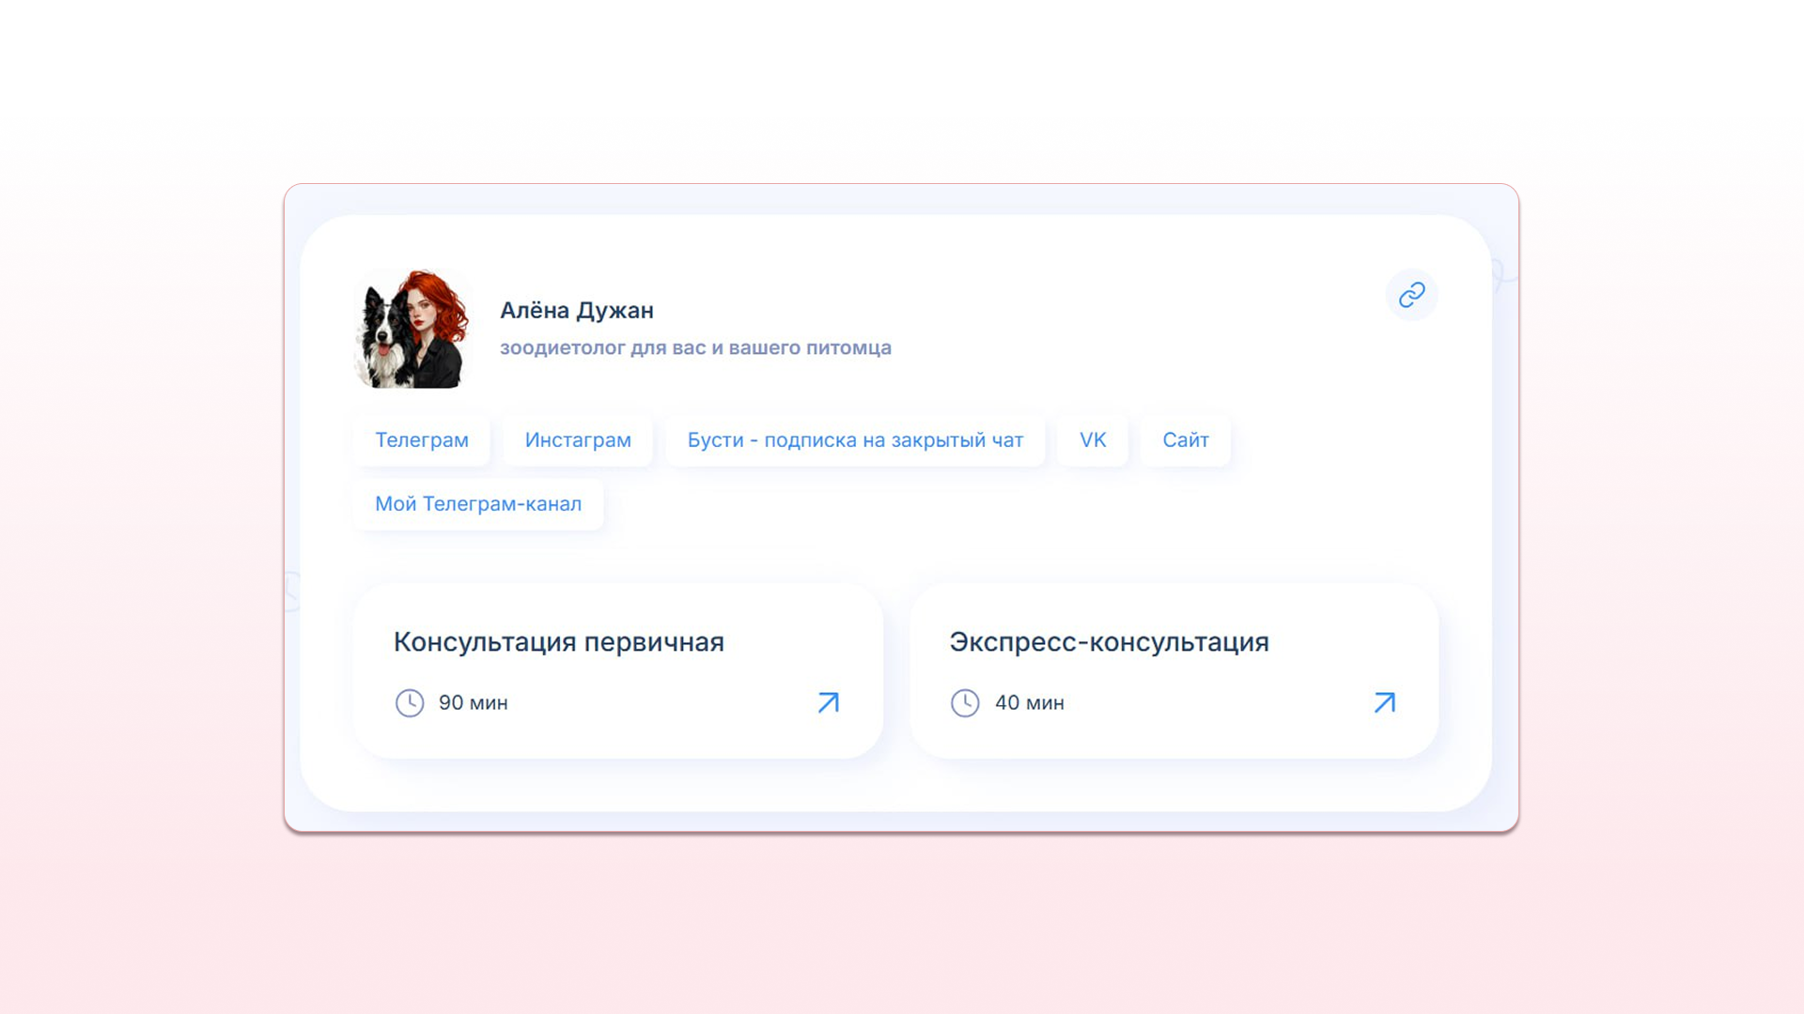Select the Экспресс-консультация card title

(1109, 642)
